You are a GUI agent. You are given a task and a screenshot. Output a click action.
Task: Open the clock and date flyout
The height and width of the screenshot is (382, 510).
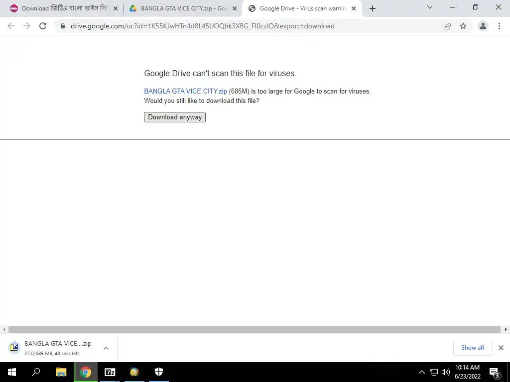click(467, 372)
